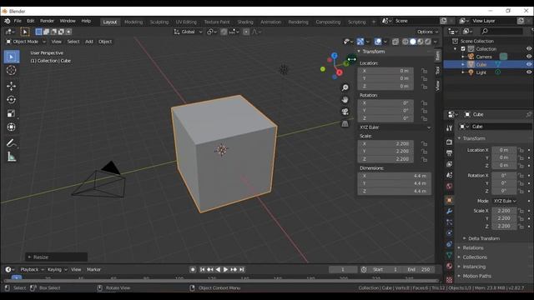Image resolution: width=534 pixels, height=300 pixels.
Task: Open the Object Mode dropdown
Action: click(x=26, y=42)
